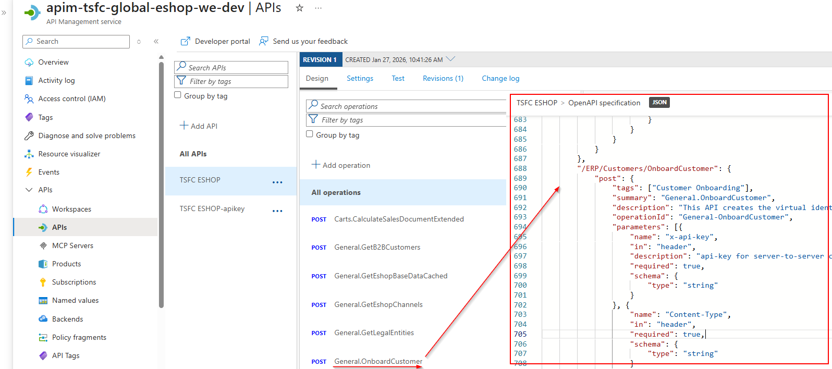Click the Send us your feedback icon
The image size is (832, 369).
click(264, 41)
